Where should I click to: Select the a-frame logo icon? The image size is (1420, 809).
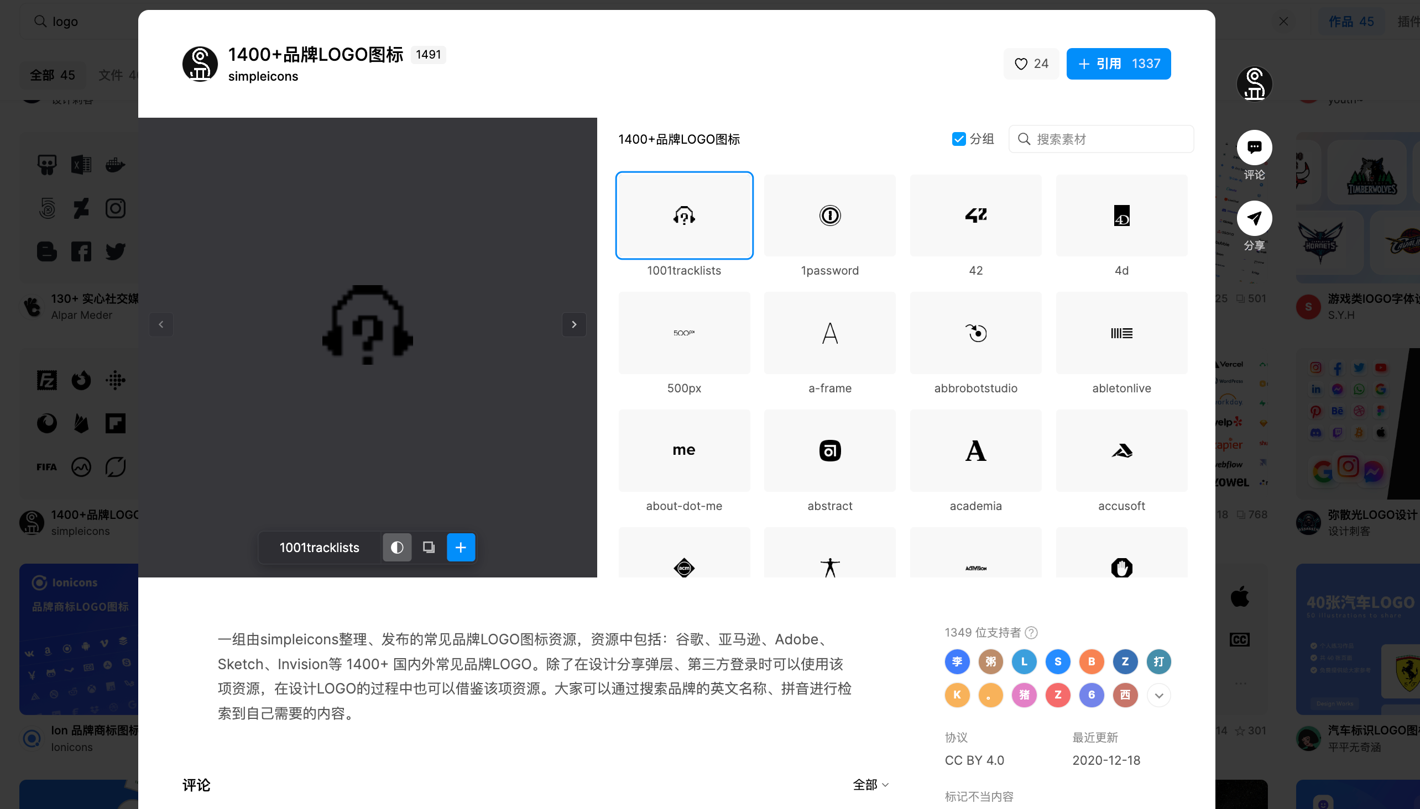(x=829, y=333)
